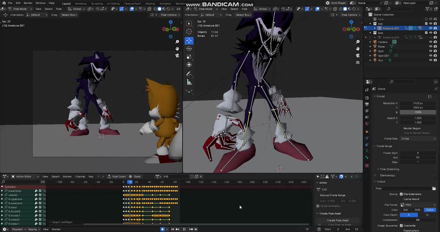Expand the Stereoscopy section

pyautogui.click(x=387, y=175)
